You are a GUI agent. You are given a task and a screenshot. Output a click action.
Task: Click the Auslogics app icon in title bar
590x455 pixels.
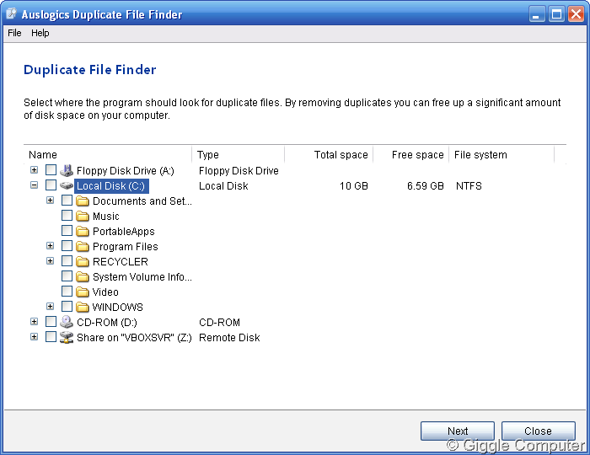coord(12,14)
